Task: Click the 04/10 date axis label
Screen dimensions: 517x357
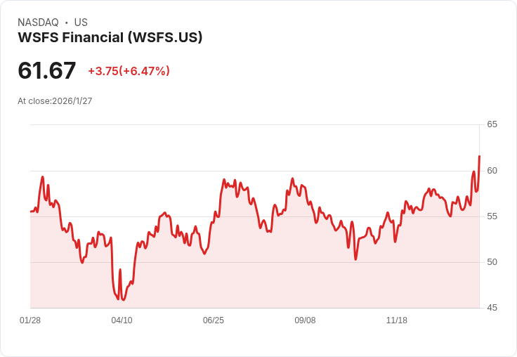Action: click(x=122, y=320)
